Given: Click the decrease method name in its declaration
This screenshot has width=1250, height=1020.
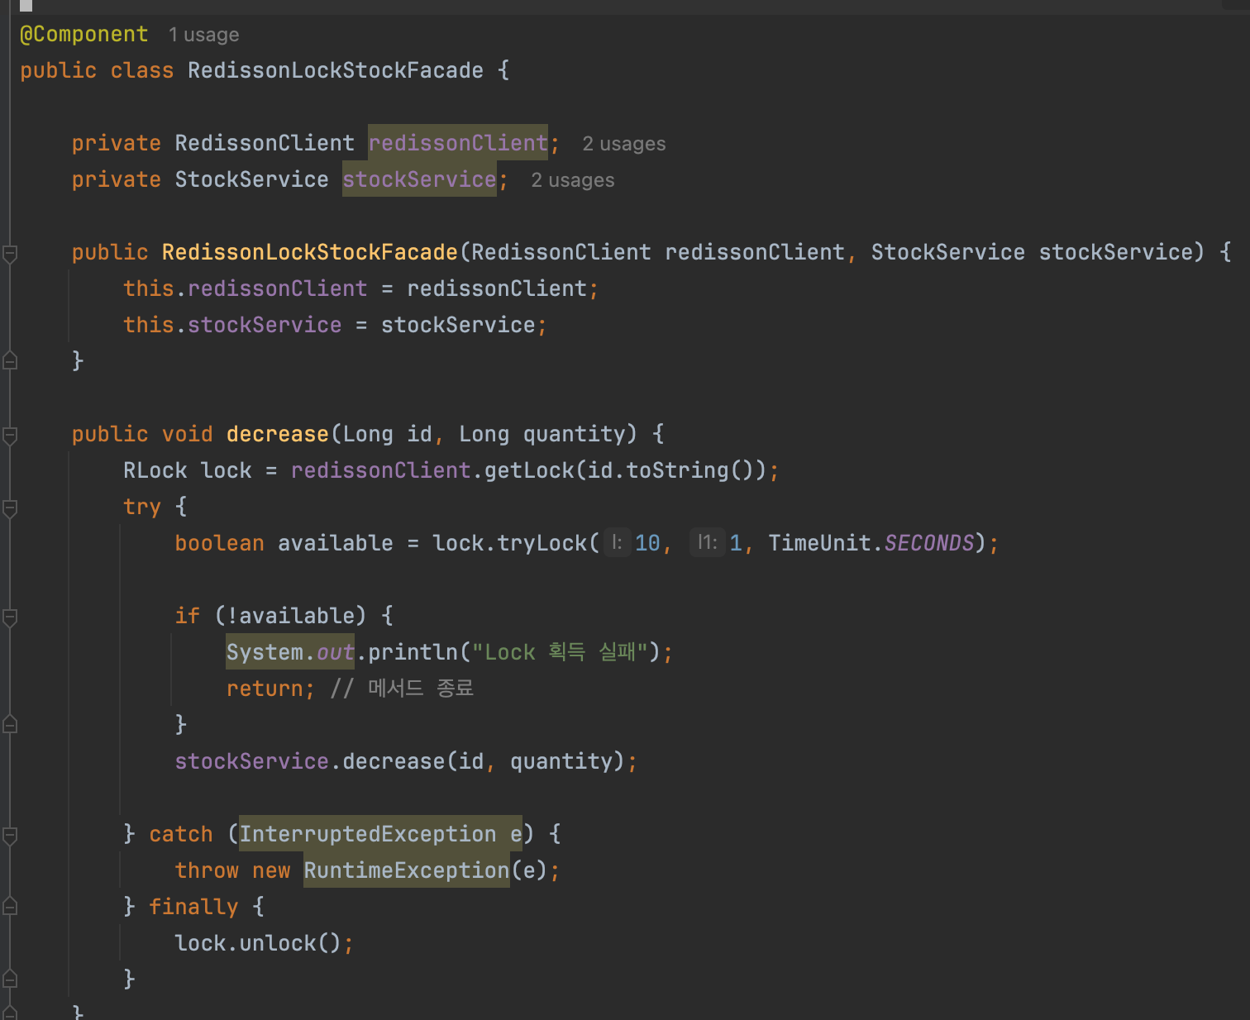Looking at the screenshot, I should pyautogui.click(x=277, y=434).
